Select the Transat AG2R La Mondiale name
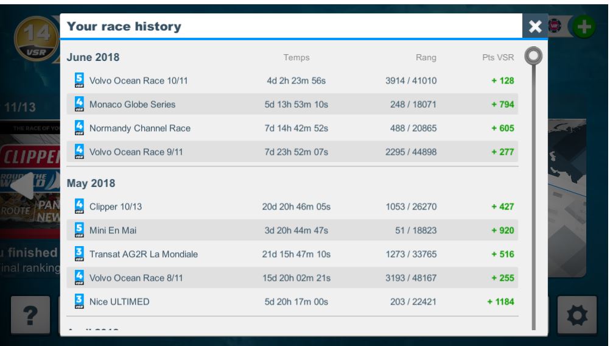Image resolution: width=610 pixels, height=346 pixels. click(144, 254)
